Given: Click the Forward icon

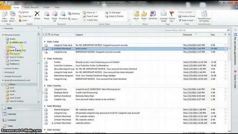Looking at the screenshot, I should (x=63, y=15).
